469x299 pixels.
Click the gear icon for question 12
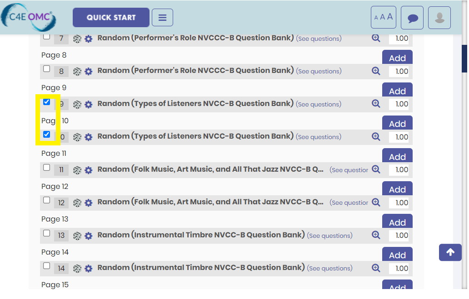pos(88,203)
